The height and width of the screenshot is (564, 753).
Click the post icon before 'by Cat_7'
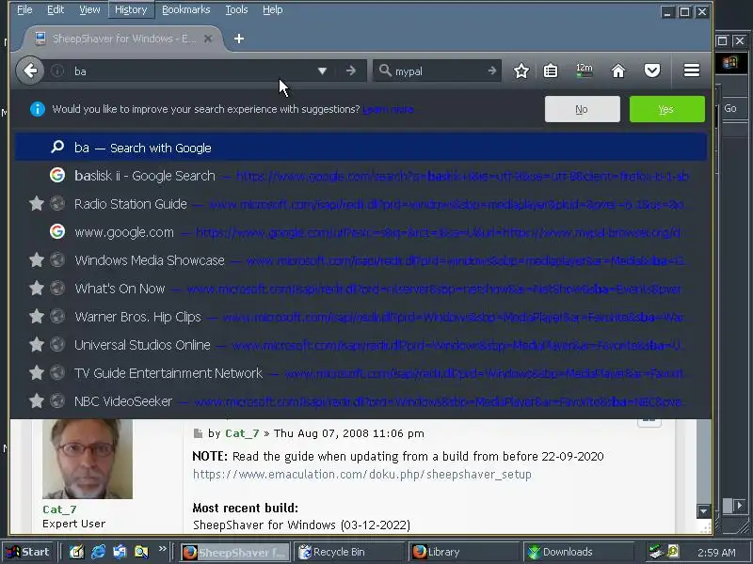point(198,433)
